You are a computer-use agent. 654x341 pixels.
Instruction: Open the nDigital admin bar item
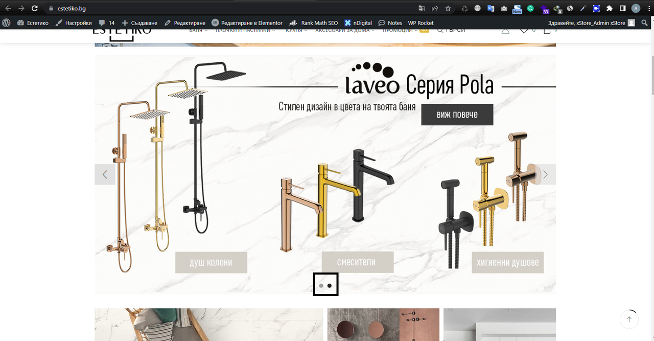(x=358, y=23)
